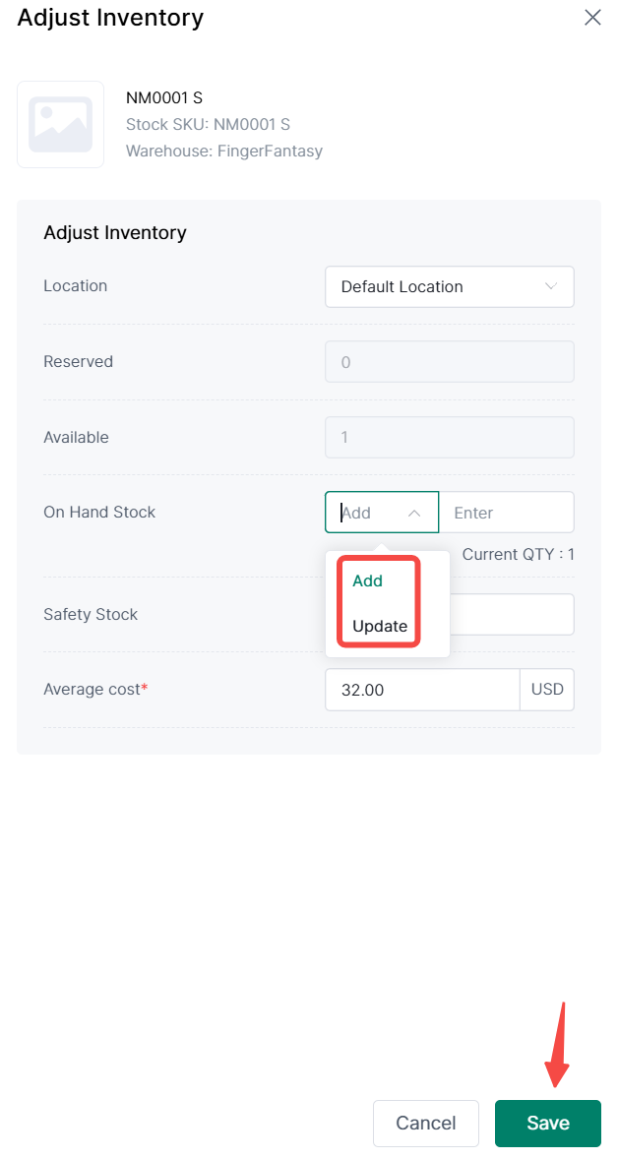Click the disabled Reserved field
The height and width of the screenshot is (1159, 618).
(449, 362)
